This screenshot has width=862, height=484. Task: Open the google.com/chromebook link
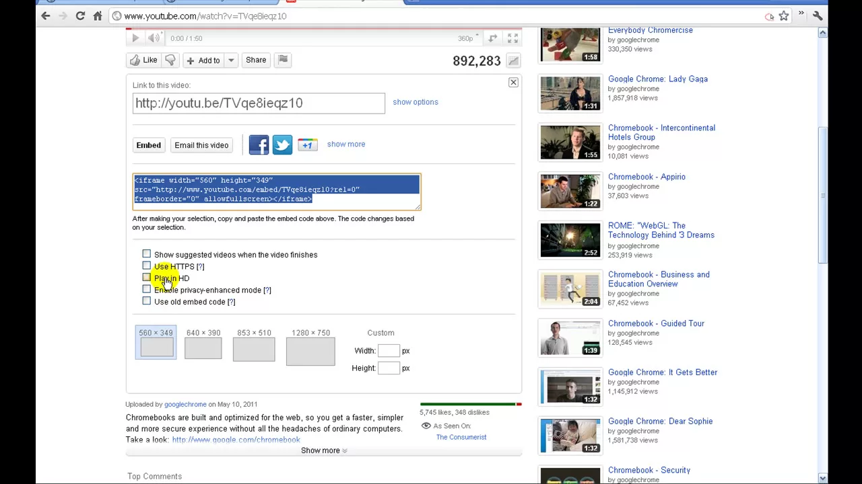[x=236, y=440]
